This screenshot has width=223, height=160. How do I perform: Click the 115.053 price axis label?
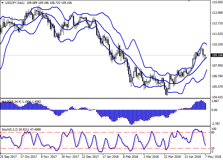[x=217, y=2]
